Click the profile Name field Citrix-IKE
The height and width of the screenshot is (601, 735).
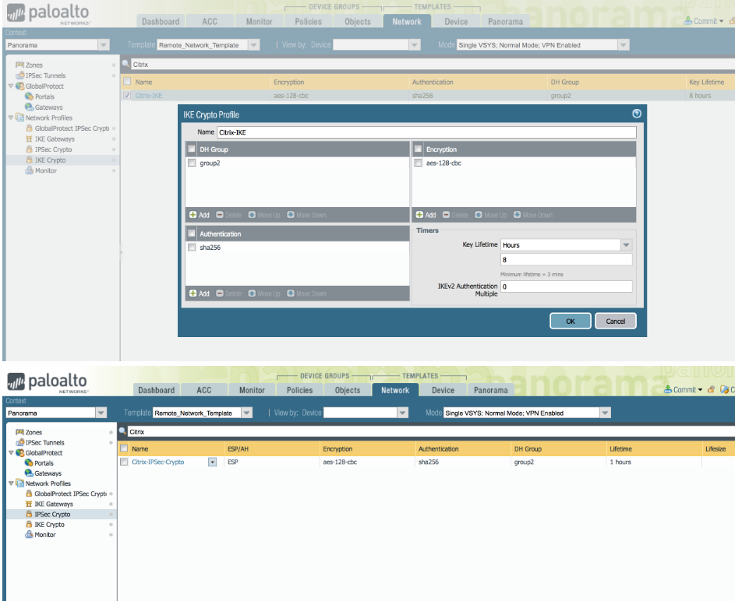coord(426,132)
